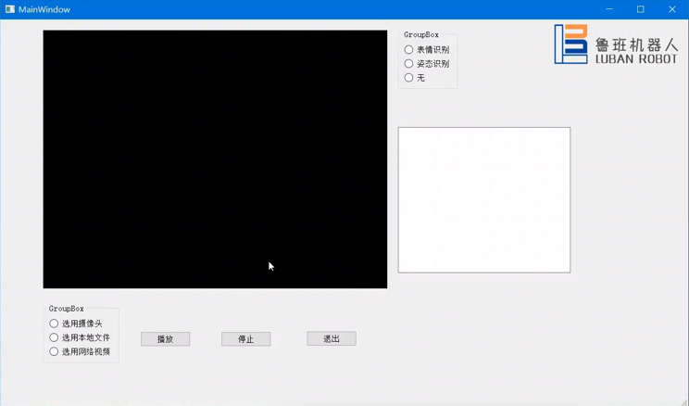
Task: Click the 鲁班机器人 logo text
Action: coord(637,44)
